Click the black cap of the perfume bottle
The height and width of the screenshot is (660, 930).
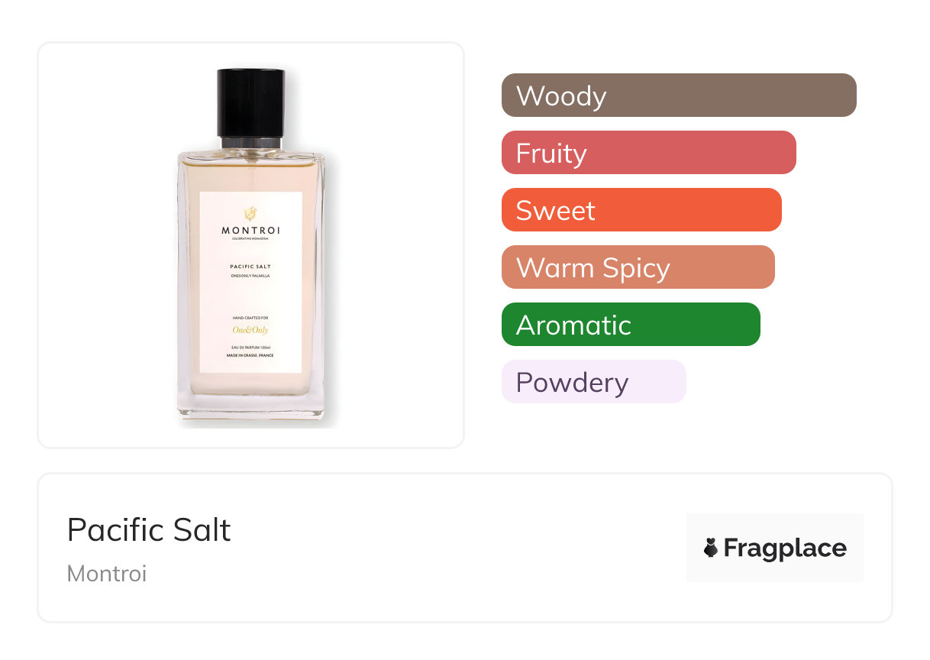(x=251, y=102)
